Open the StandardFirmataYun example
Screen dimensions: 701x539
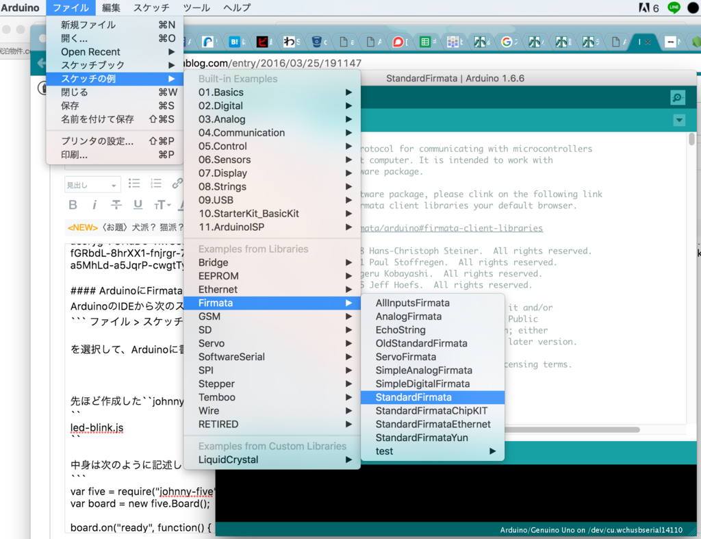pos(433,438)
